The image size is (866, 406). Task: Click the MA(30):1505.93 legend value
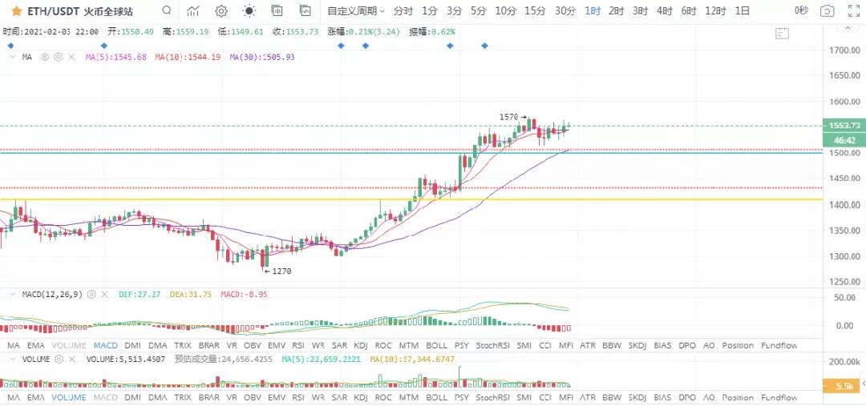[x=262, y=57]
